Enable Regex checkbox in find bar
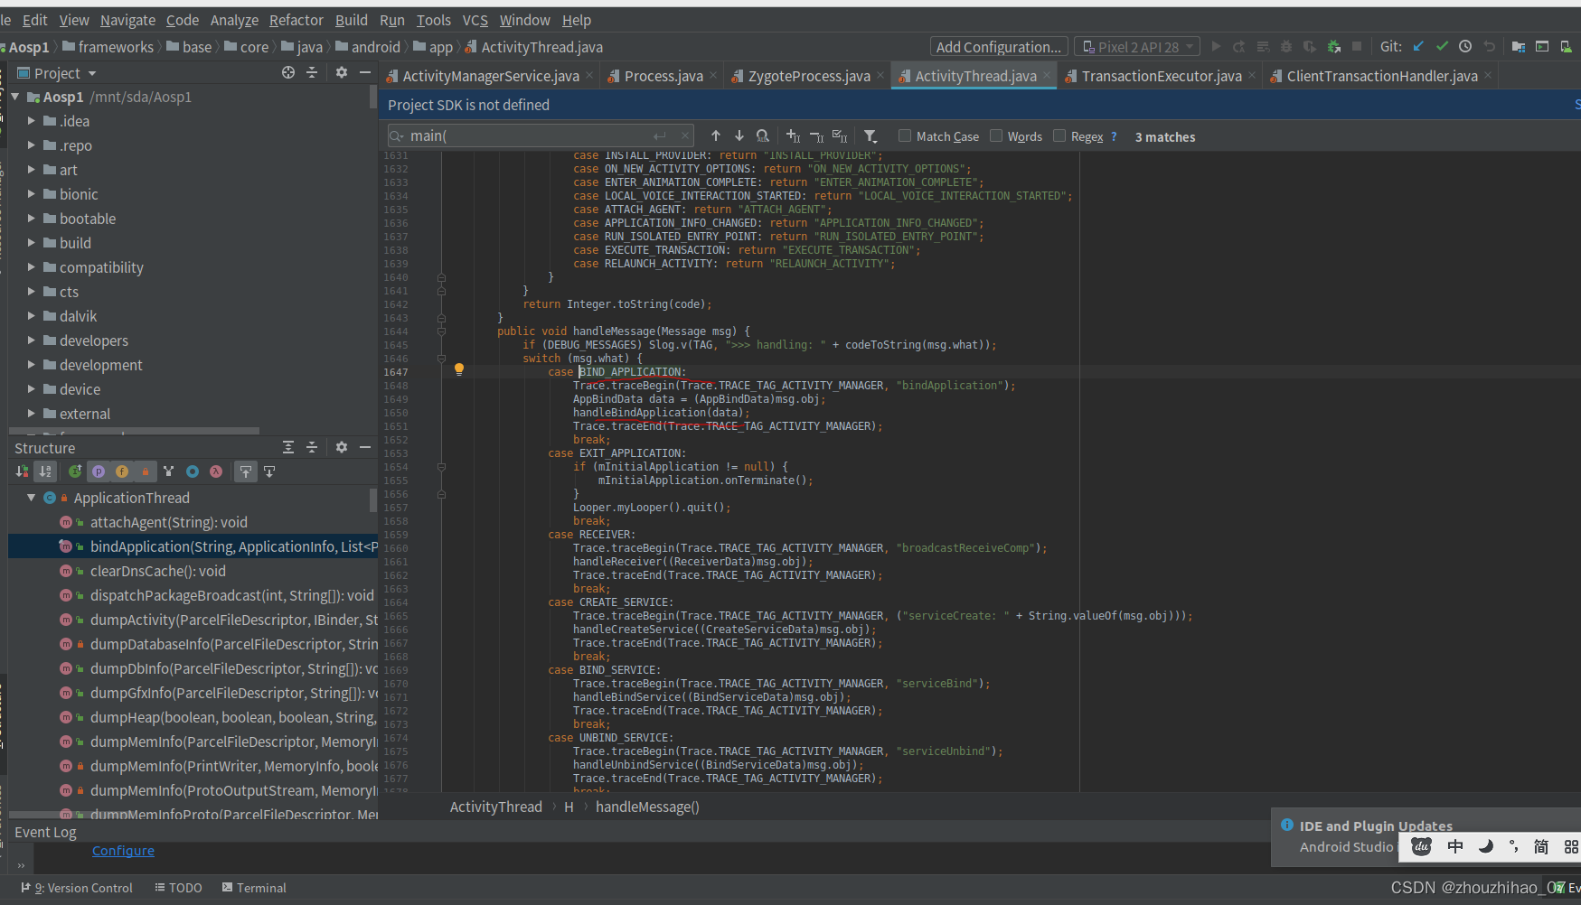This screenshot has height=905, width=1581. pyautogui.click(x=1059, y=135)
